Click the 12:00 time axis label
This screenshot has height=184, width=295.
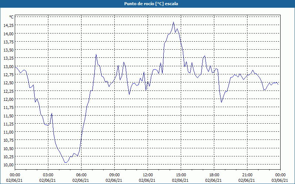[x=147, y=175]
